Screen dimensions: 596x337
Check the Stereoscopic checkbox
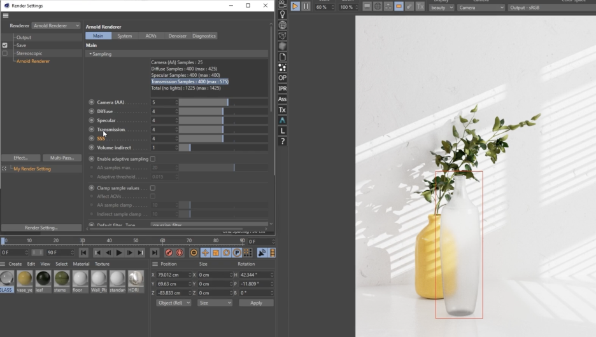coord(5,53)
